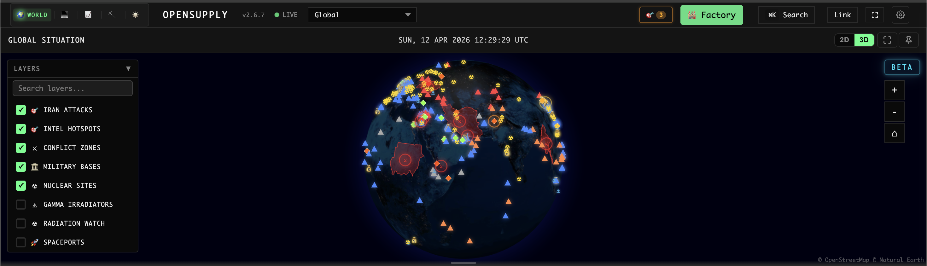This screenshot has width=927, height=266.
Task: Reset globe view with home icon
Action: pos(894,133)
